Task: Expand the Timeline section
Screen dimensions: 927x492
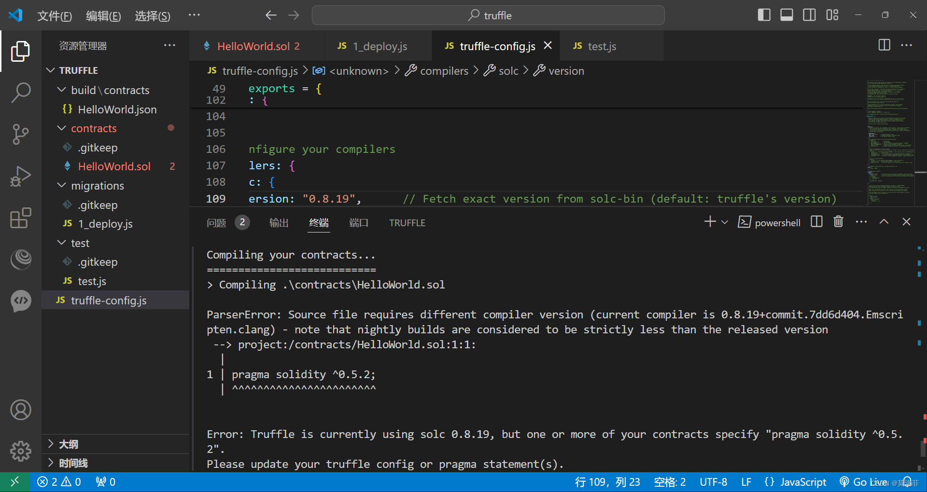Action: coord(115,463)
